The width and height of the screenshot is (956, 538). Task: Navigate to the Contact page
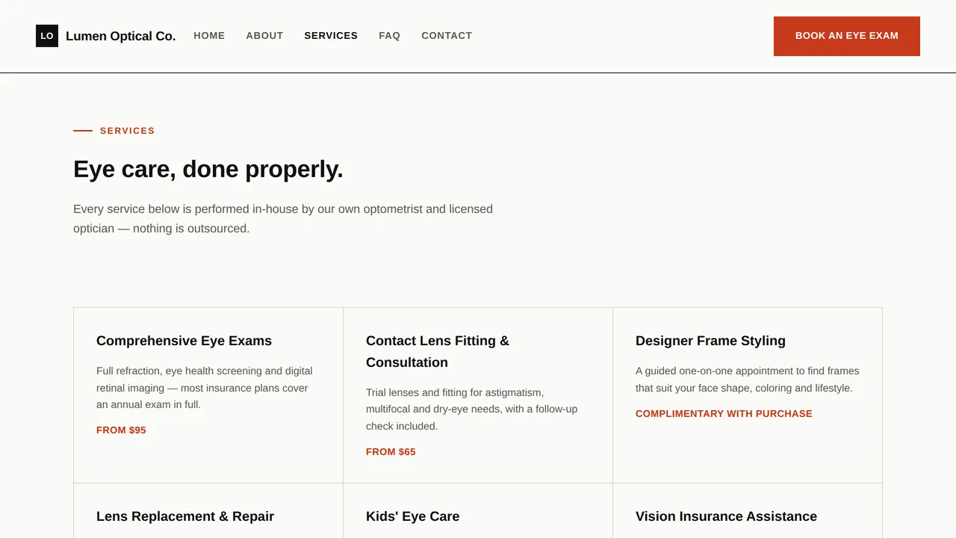(447, 36)
